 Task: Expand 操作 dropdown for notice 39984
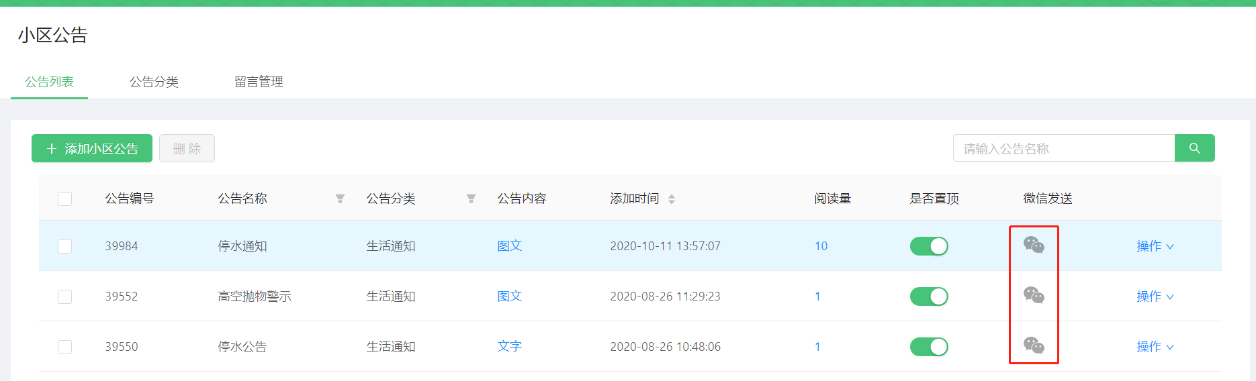tap(1155, 246)
